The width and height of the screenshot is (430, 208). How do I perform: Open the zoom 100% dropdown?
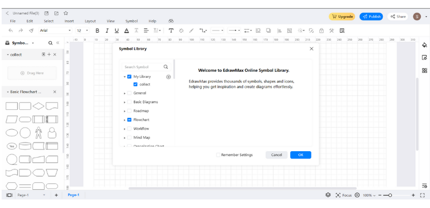(369, 196)
